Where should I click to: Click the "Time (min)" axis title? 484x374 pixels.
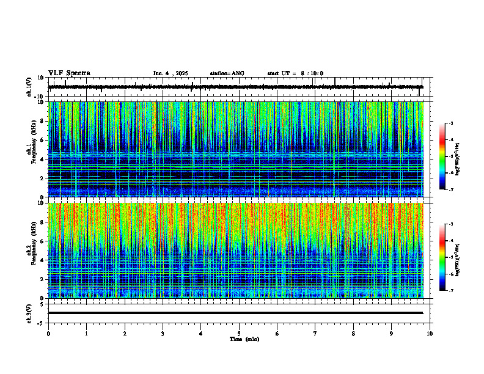[244, 339]
